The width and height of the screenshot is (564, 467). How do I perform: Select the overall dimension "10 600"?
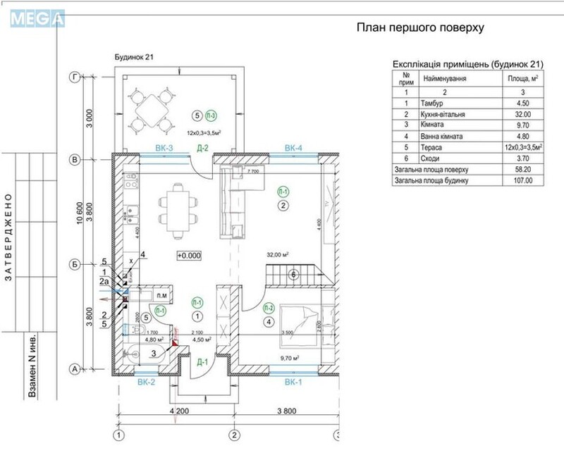(80, 213)
